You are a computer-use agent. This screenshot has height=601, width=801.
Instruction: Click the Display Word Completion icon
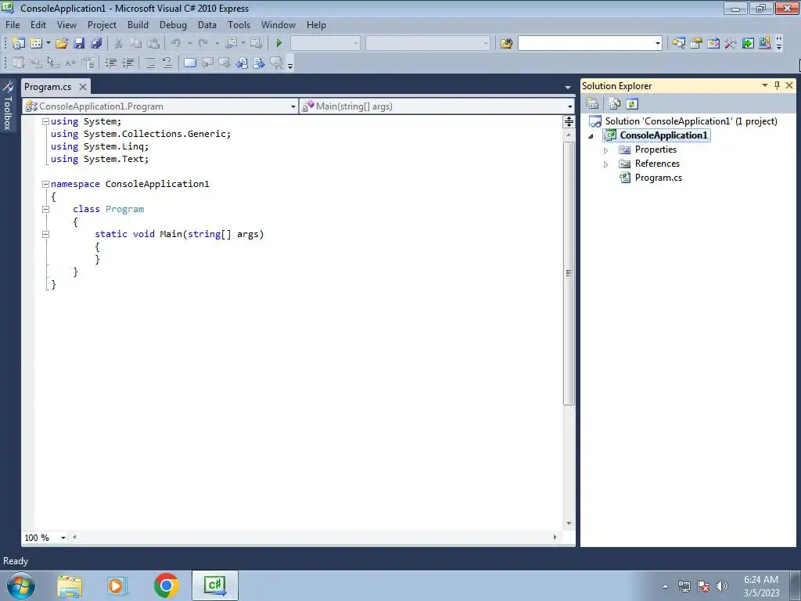coord(70,63)
